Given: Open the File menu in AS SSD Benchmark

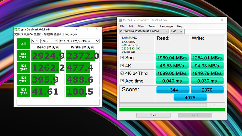Looking at the screenshot, I should click(122, 26).
